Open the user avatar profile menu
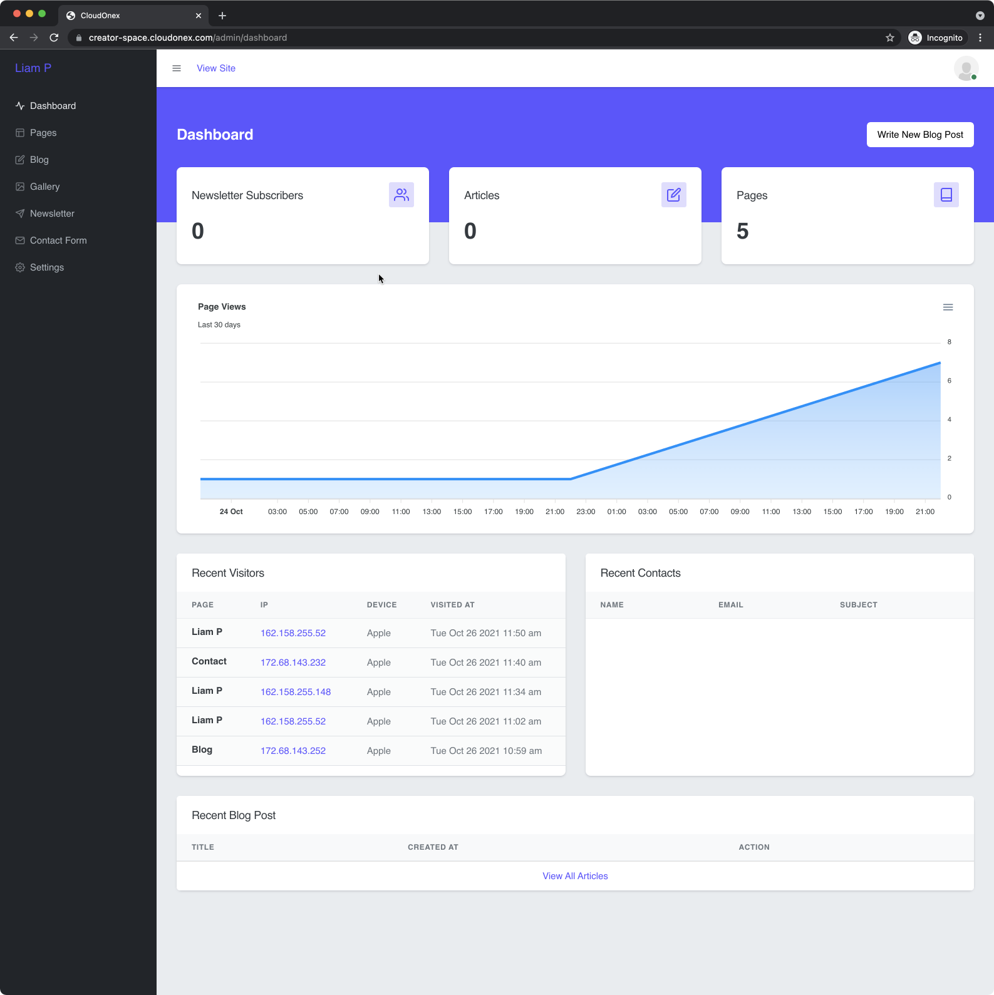This screenshot has width=994, height=995. tap(966, 68)
